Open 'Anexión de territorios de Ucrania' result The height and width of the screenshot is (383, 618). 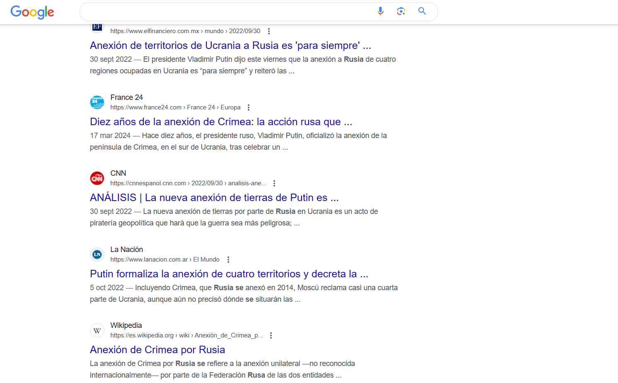230,45
